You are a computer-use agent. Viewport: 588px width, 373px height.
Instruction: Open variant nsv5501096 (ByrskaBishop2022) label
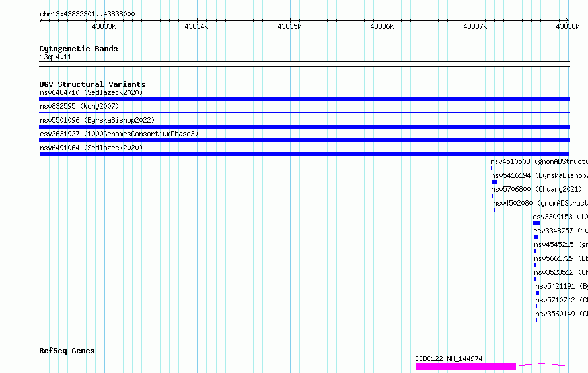point(97,120)
